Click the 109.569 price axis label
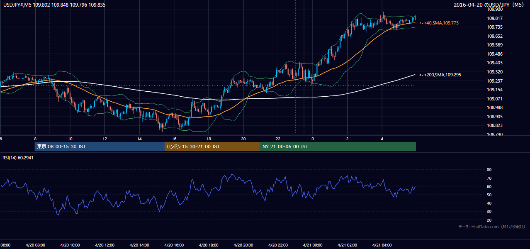 (495, 45)
